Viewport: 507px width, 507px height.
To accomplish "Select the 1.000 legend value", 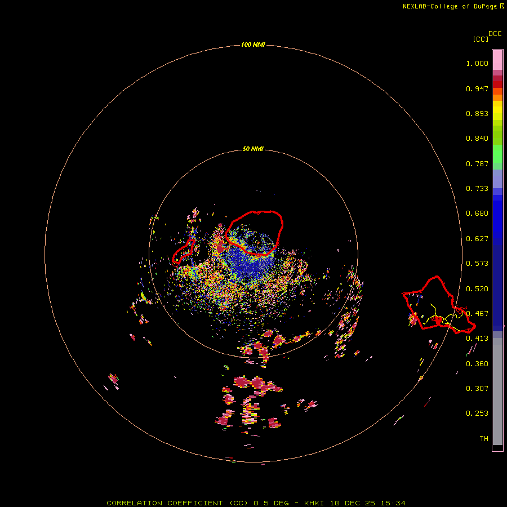I will 477,63.
